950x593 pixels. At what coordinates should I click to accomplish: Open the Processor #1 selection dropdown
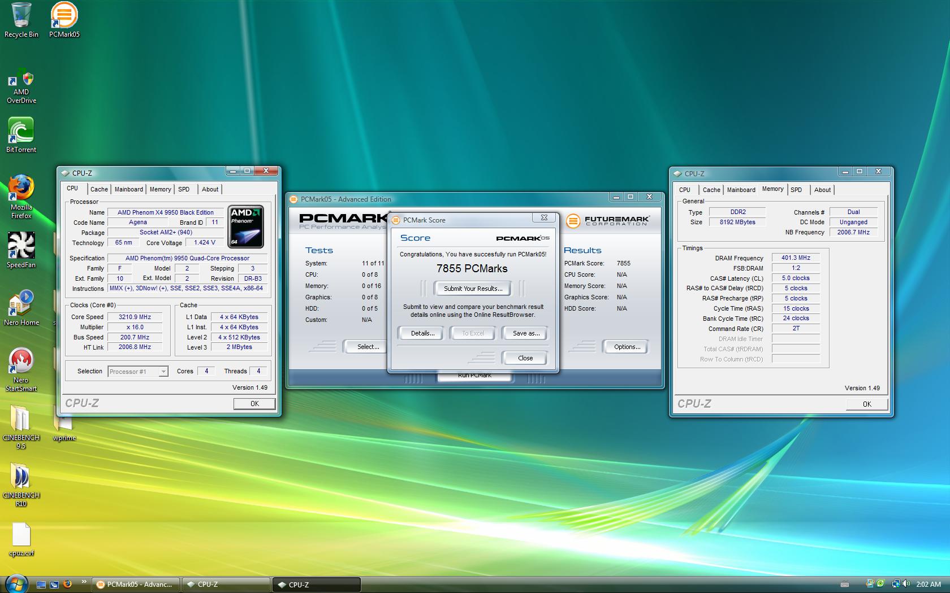(x=138, y=372)
